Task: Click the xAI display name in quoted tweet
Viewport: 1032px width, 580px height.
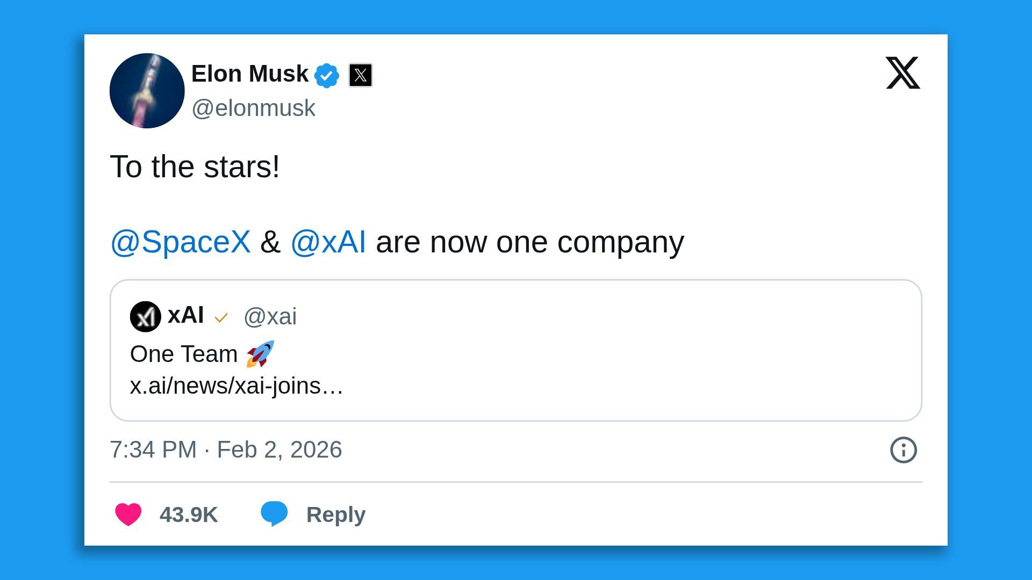Action: (185, 316)
